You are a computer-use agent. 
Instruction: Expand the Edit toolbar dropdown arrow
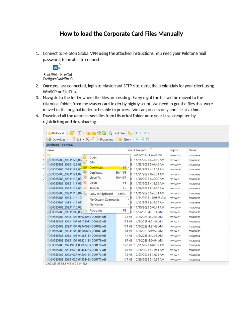[x=83, y=139]
